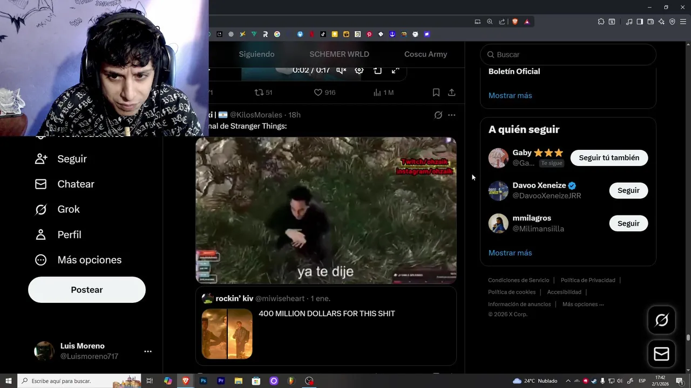Expand Más opciones in the footer
The height and width of the screenshot is (388, 691).
[583, 304]
